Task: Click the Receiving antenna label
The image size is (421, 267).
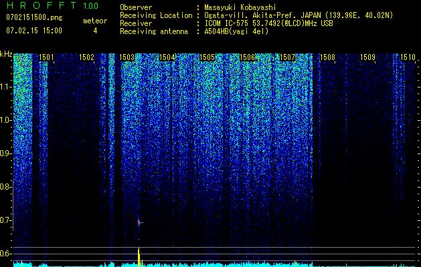Action: (x=154, y=31)
